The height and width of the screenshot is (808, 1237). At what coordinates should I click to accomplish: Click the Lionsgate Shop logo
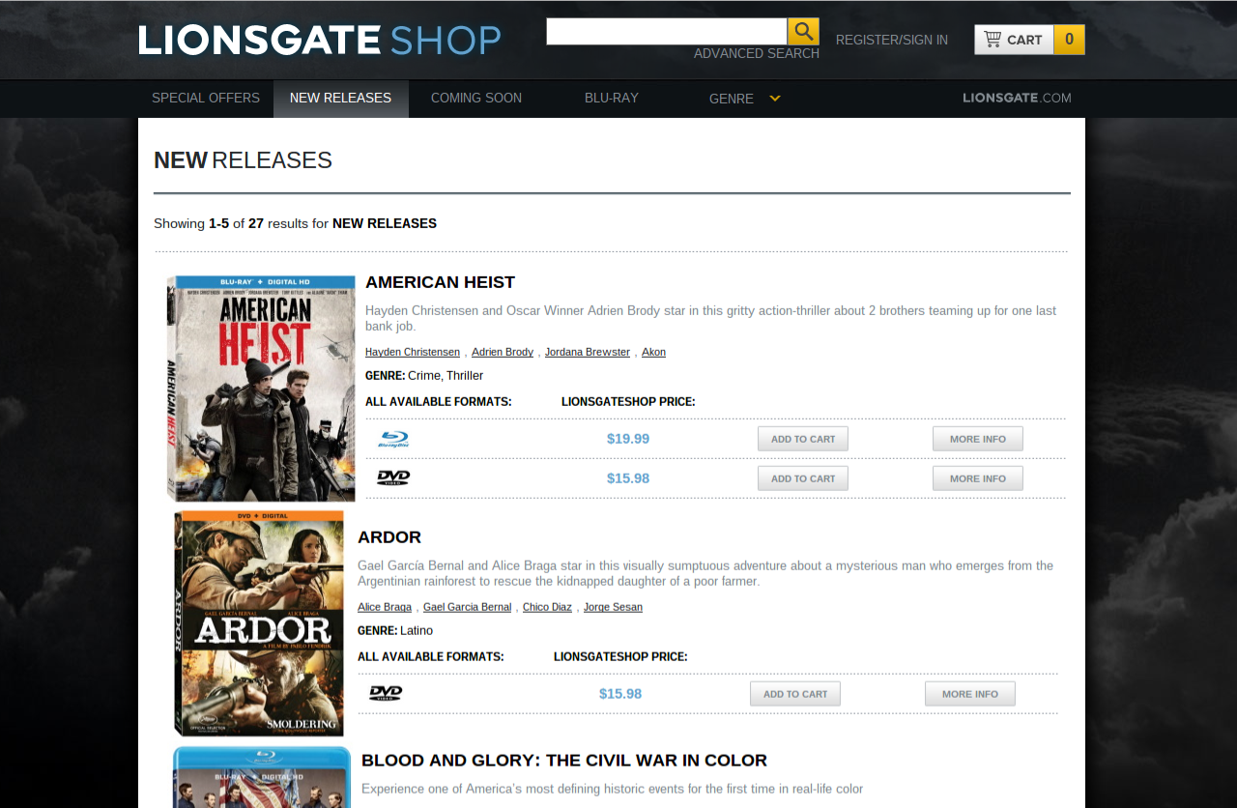[x=320, y=40]
